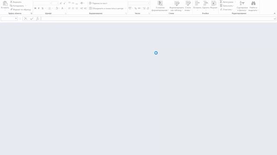Open the Name Box dropdown arrow
This screenshot has height=155, width=277.
[16, 19]
